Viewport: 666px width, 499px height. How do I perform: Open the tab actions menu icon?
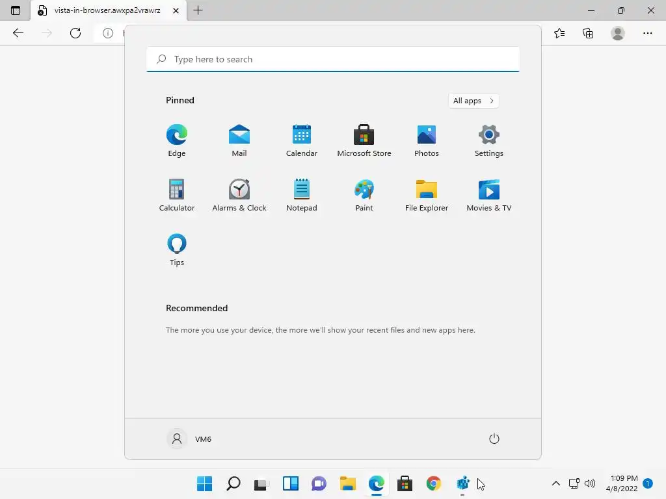coord(16,10)
